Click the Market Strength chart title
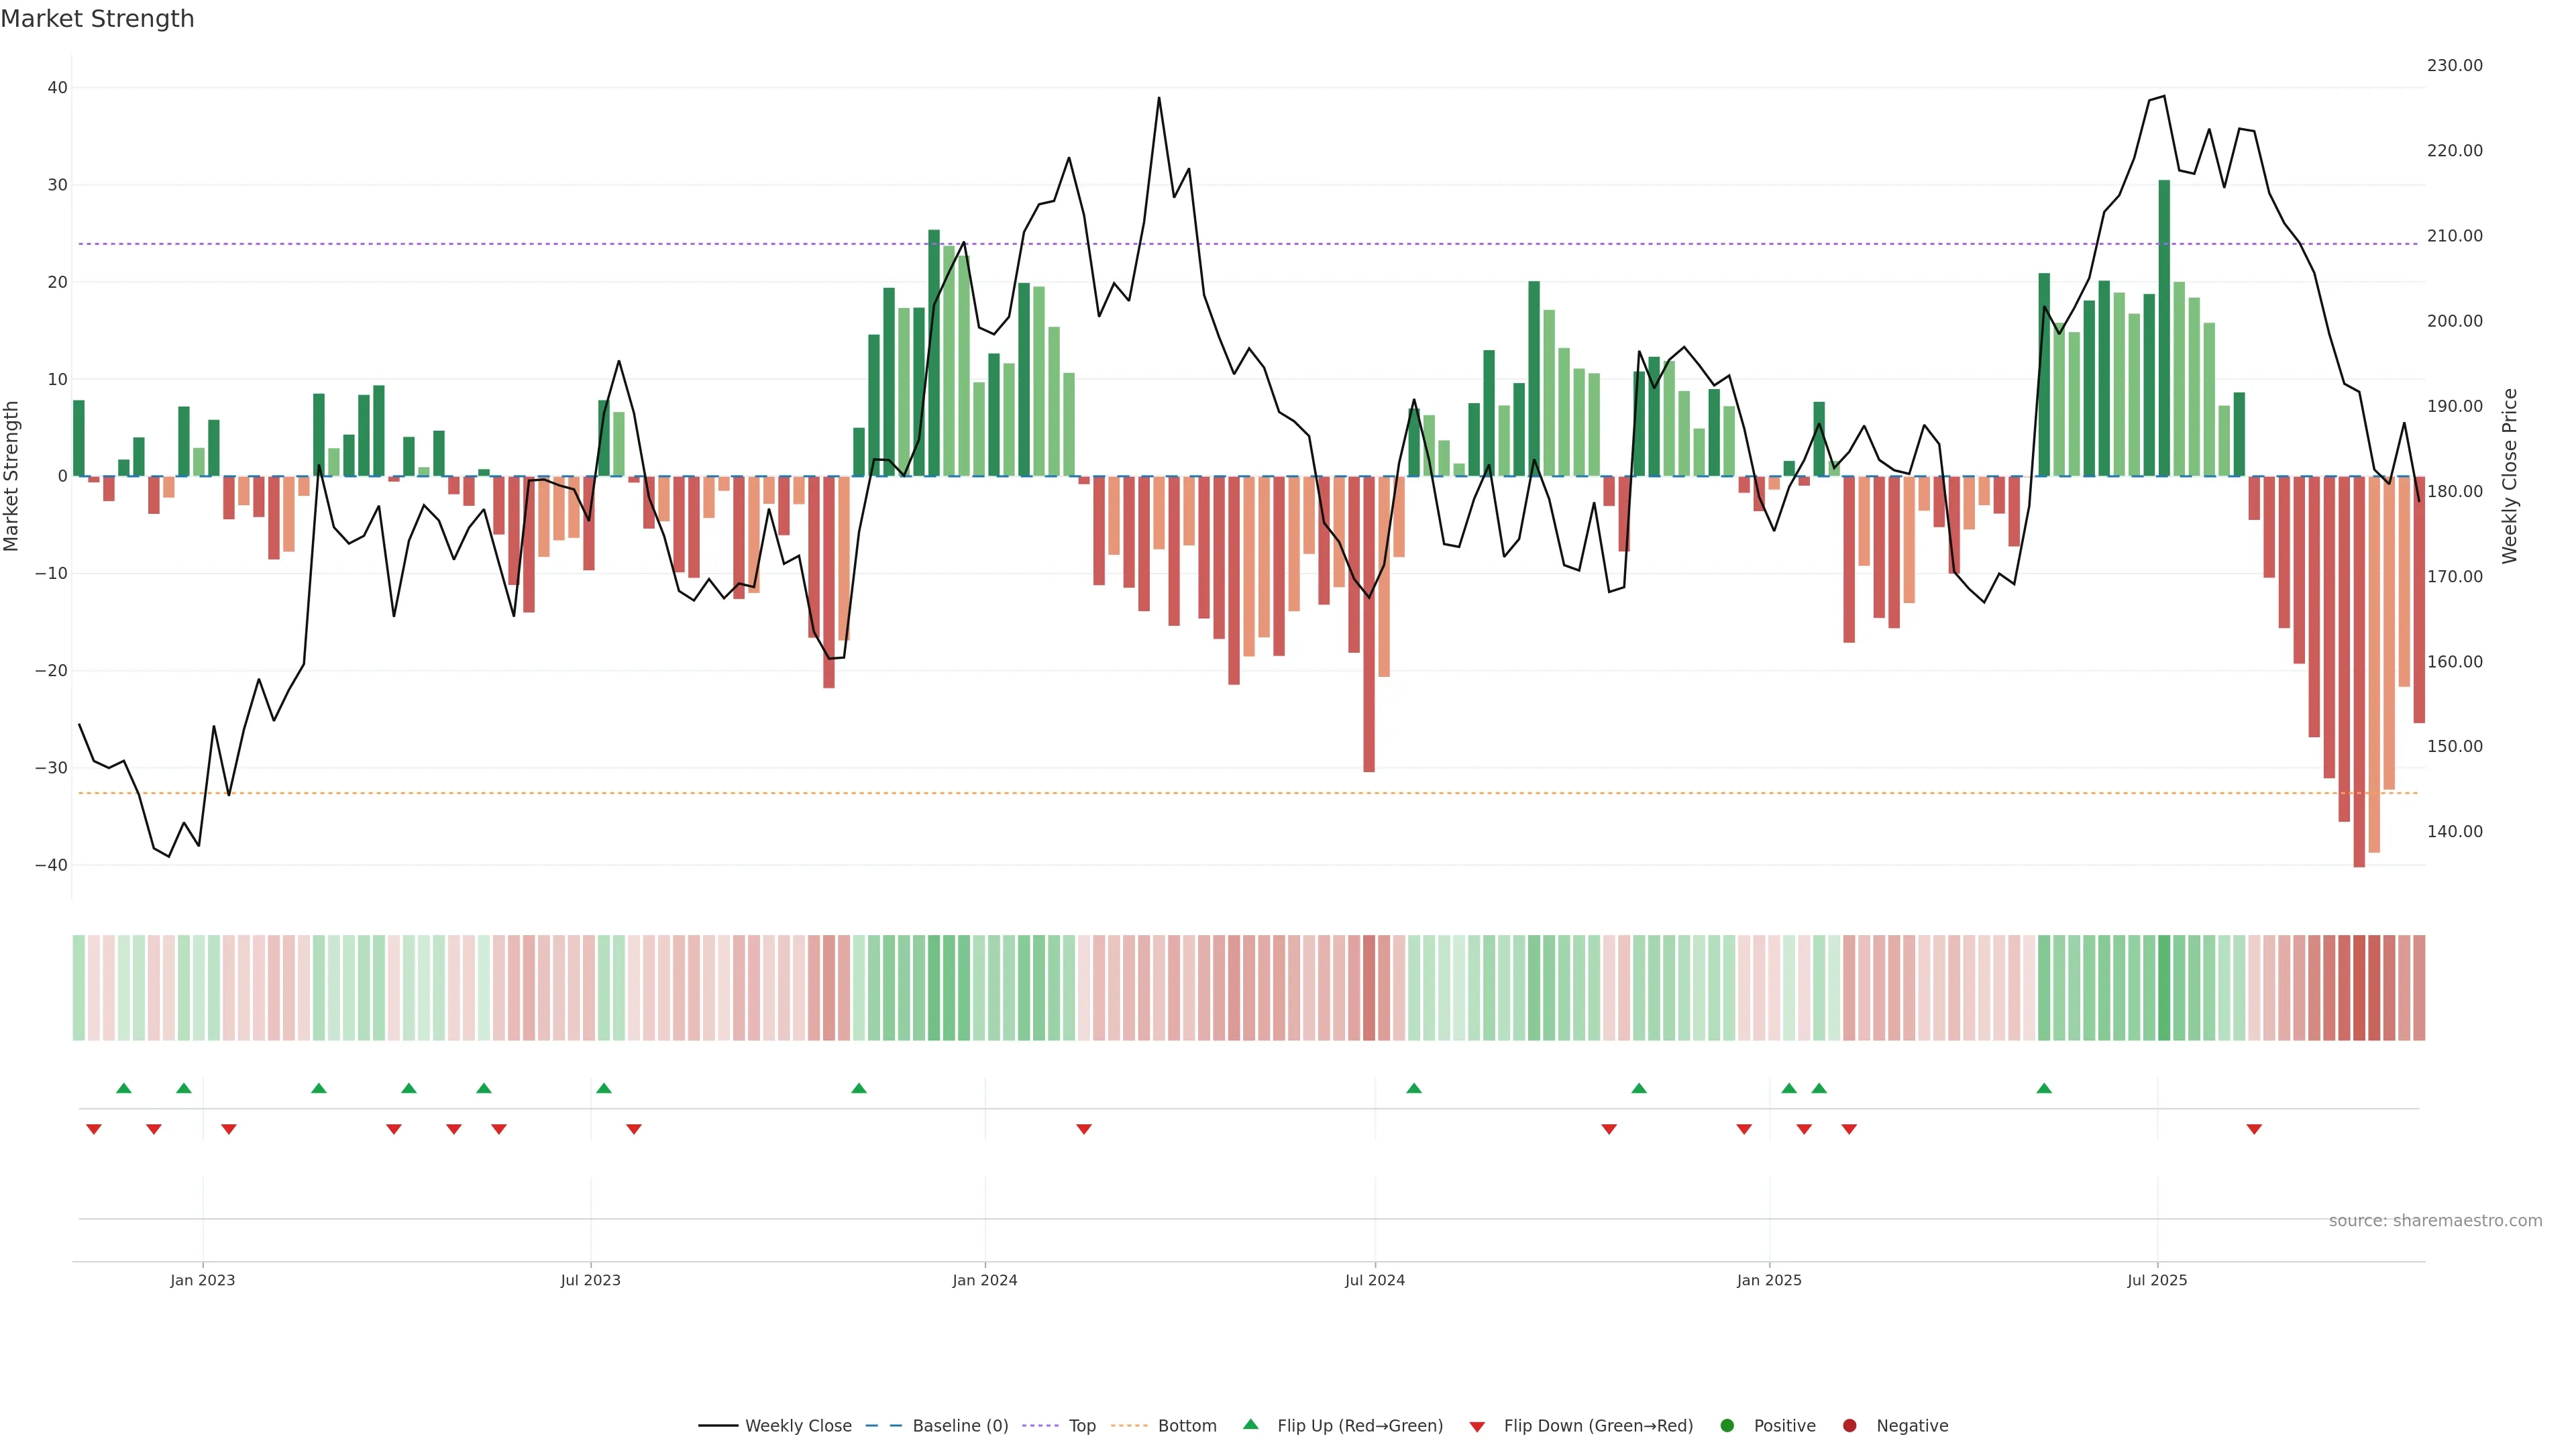Screen dimensions: 2576x1449 click(97, 19)
